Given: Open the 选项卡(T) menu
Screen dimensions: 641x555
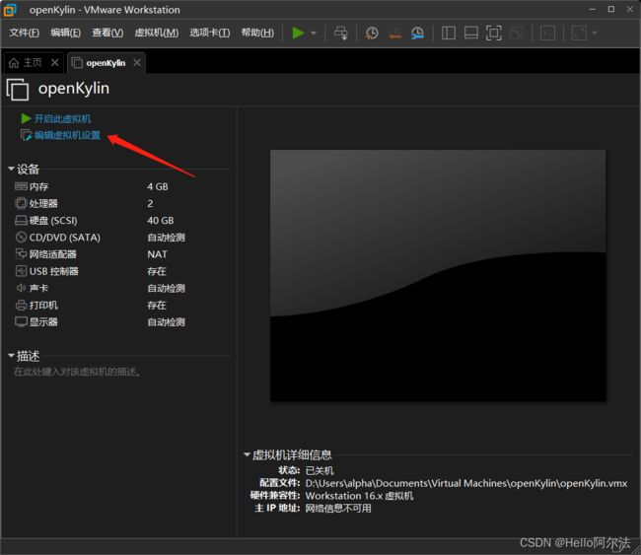Looking at the screenshot, I should 210,33.
